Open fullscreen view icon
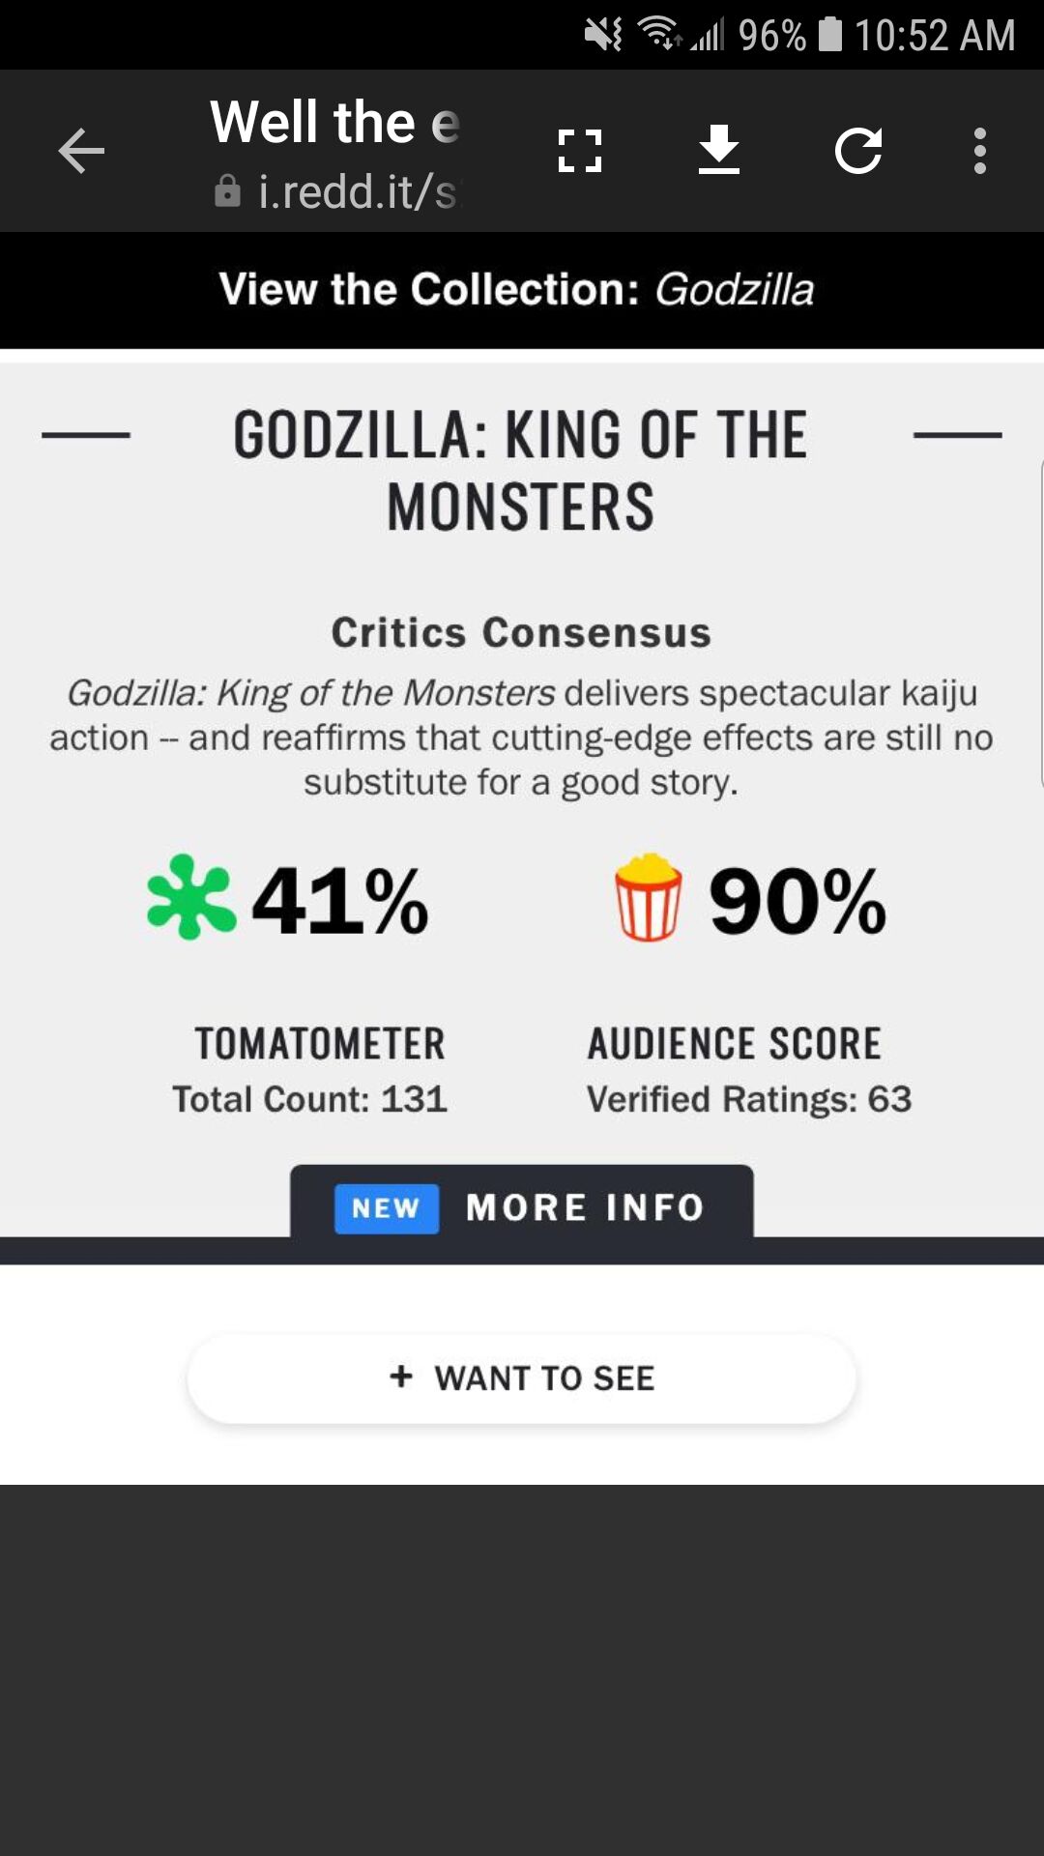Screen dimensions: 1044x1856 point(580,151)
